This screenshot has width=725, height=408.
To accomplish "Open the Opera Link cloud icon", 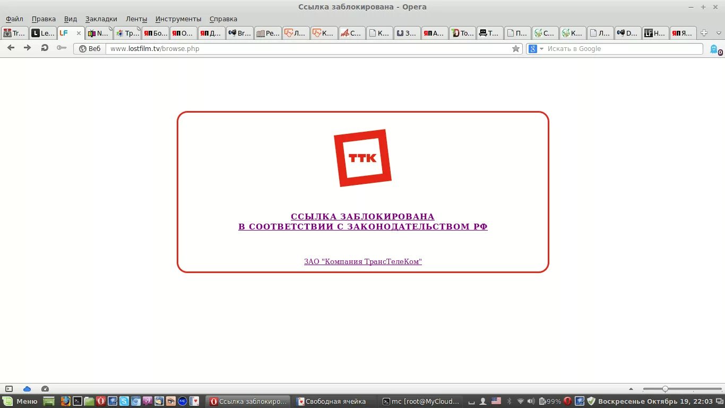I will (x=27, y=389).
